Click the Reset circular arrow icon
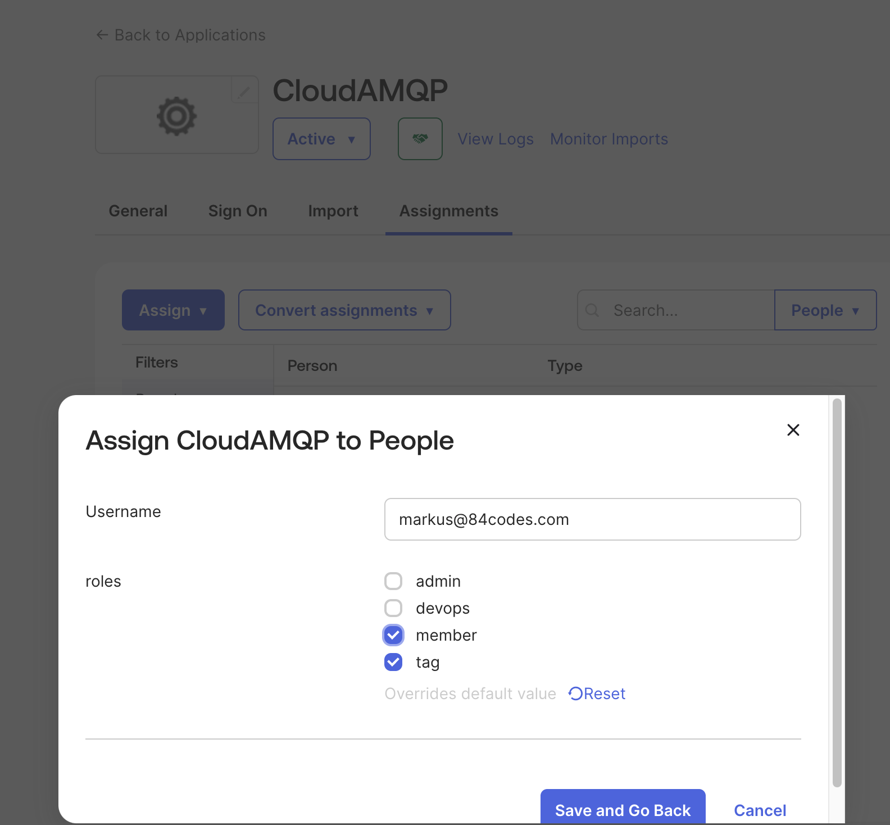The height and width of the screenshot is (825, 890). click(575, 693)
